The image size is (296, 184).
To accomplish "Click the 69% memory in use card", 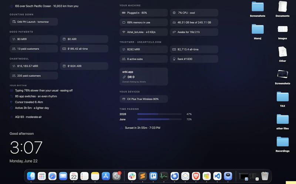I will pyautogui.click(x=144, y=22).
